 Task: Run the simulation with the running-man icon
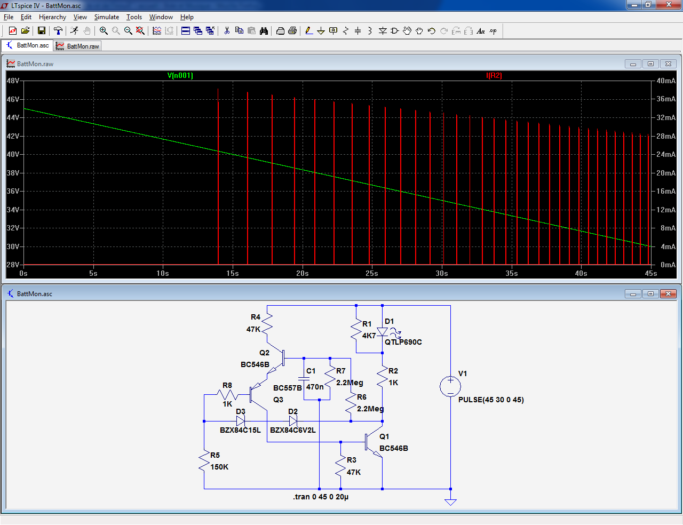pos(74,31)
